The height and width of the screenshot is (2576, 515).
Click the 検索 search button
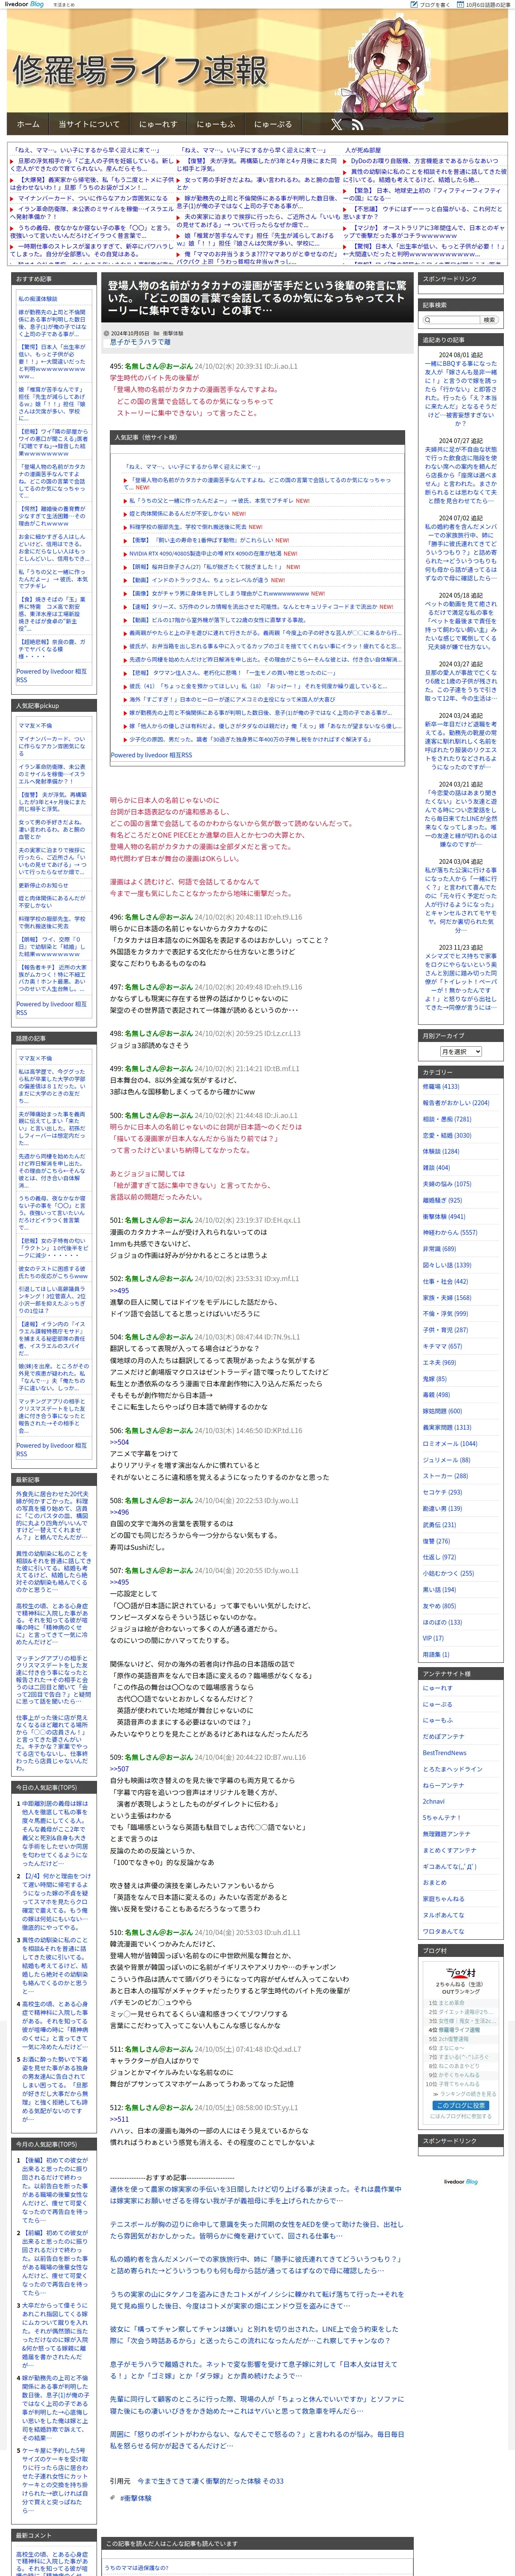[488, 320]
